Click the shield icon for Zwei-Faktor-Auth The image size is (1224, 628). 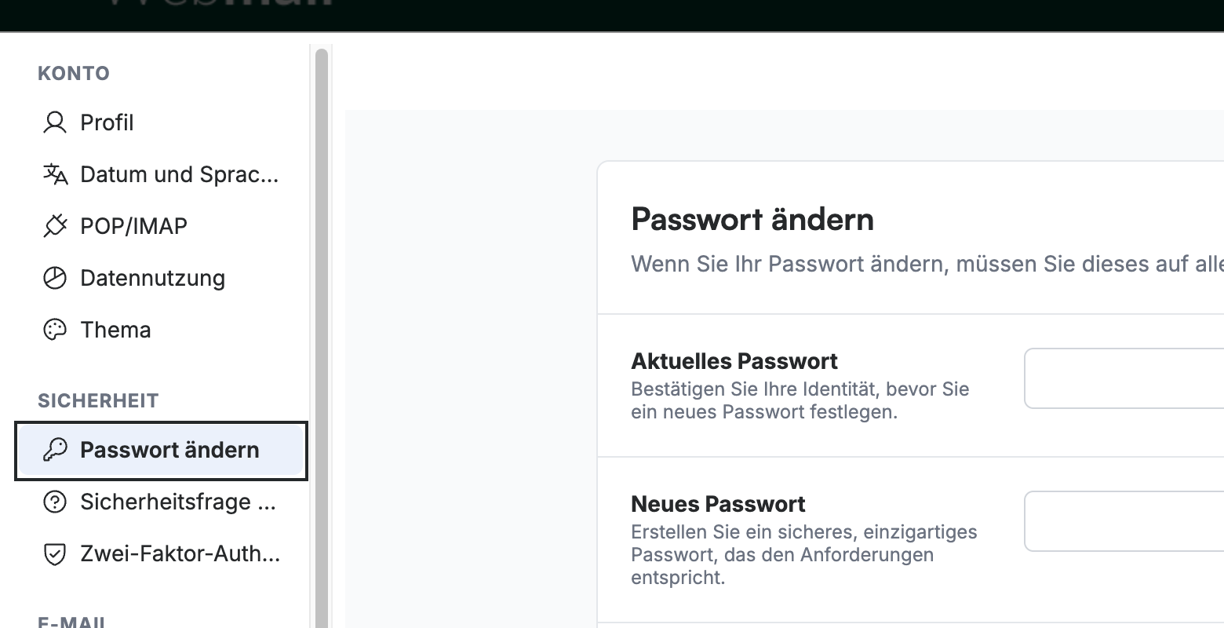point(55,553)
